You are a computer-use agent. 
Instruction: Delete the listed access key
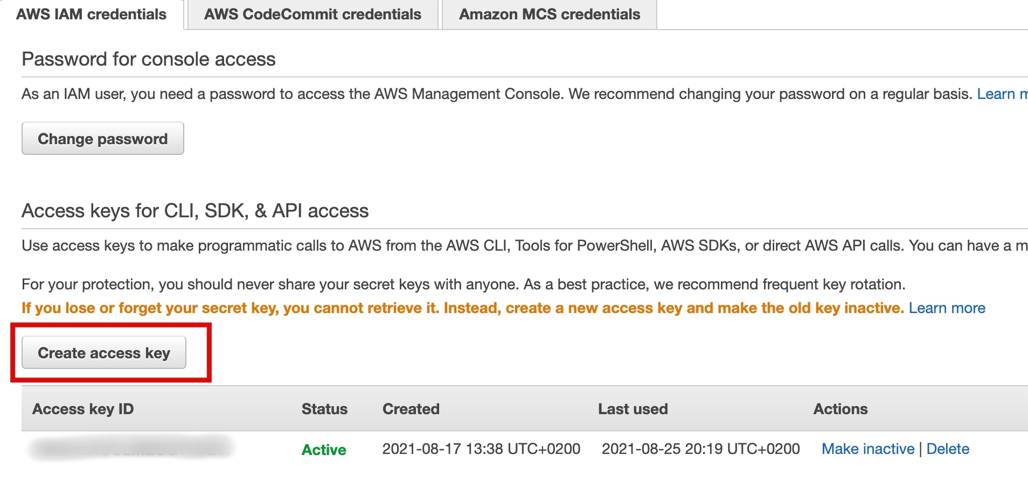948,449
